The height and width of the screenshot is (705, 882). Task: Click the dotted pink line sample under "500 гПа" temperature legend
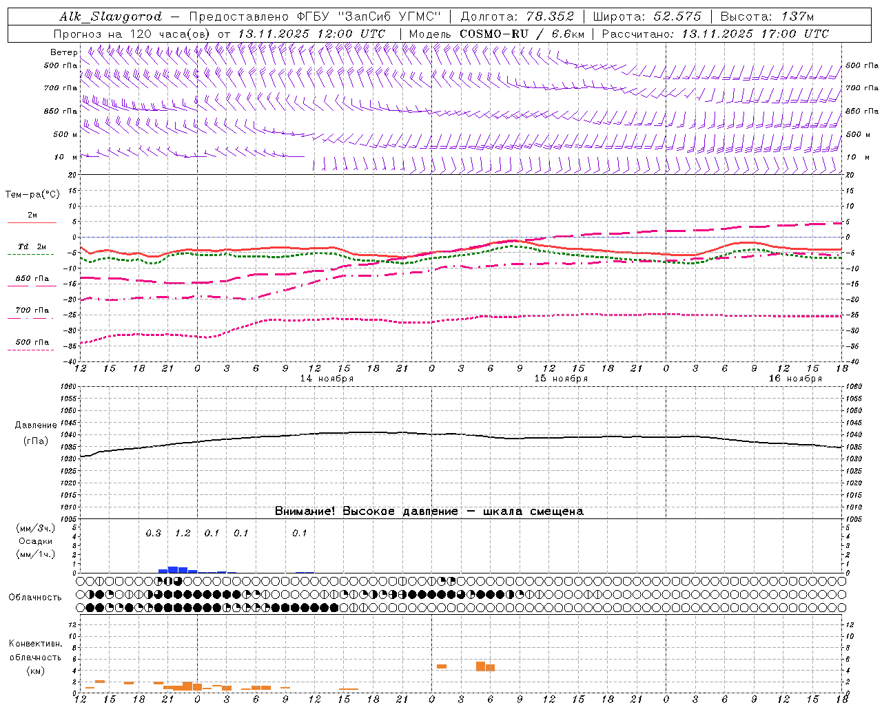click(x=31, y=350)
